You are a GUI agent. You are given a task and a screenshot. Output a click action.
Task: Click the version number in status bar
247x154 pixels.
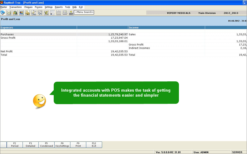[168, 152]
